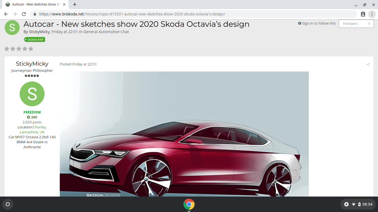The image size is (378, 212).
Task: Click StickyMicky's round green avatar in sidebar
Action: pos(32,94)
